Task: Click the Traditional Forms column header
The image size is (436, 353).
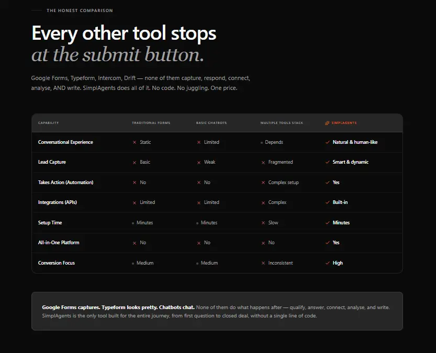Action: pyautogui.click(x=151, y=123)
